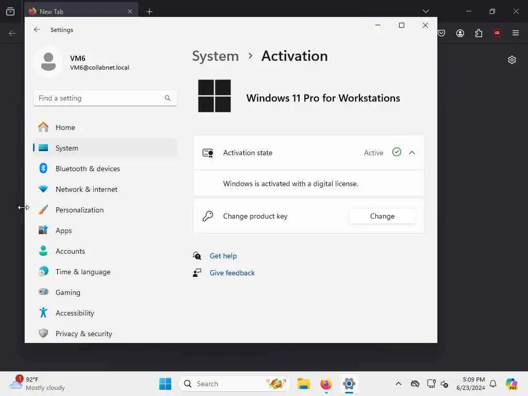
Task: Click the Gaming controller icon
Action: point(43,292)
